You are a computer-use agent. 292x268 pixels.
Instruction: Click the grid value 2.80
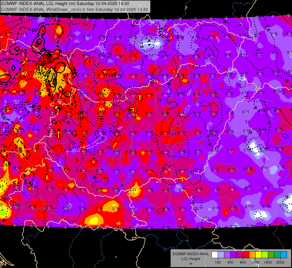pyautogui.click(x=102, y=37)
